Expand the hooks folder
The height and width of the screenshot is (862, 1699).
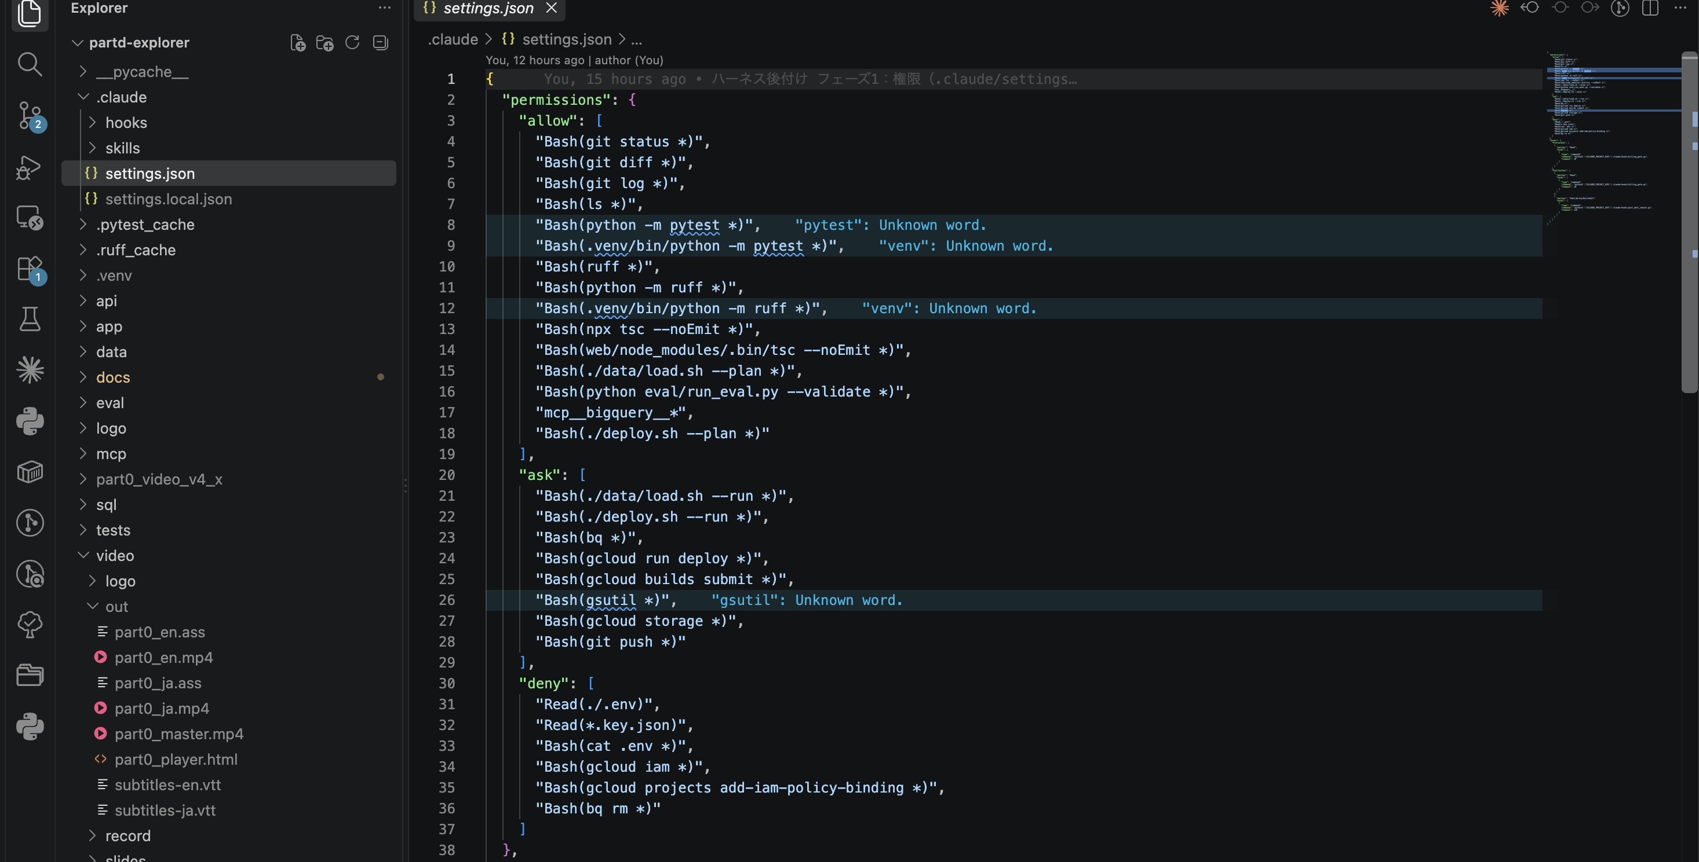tap(92, 123)
